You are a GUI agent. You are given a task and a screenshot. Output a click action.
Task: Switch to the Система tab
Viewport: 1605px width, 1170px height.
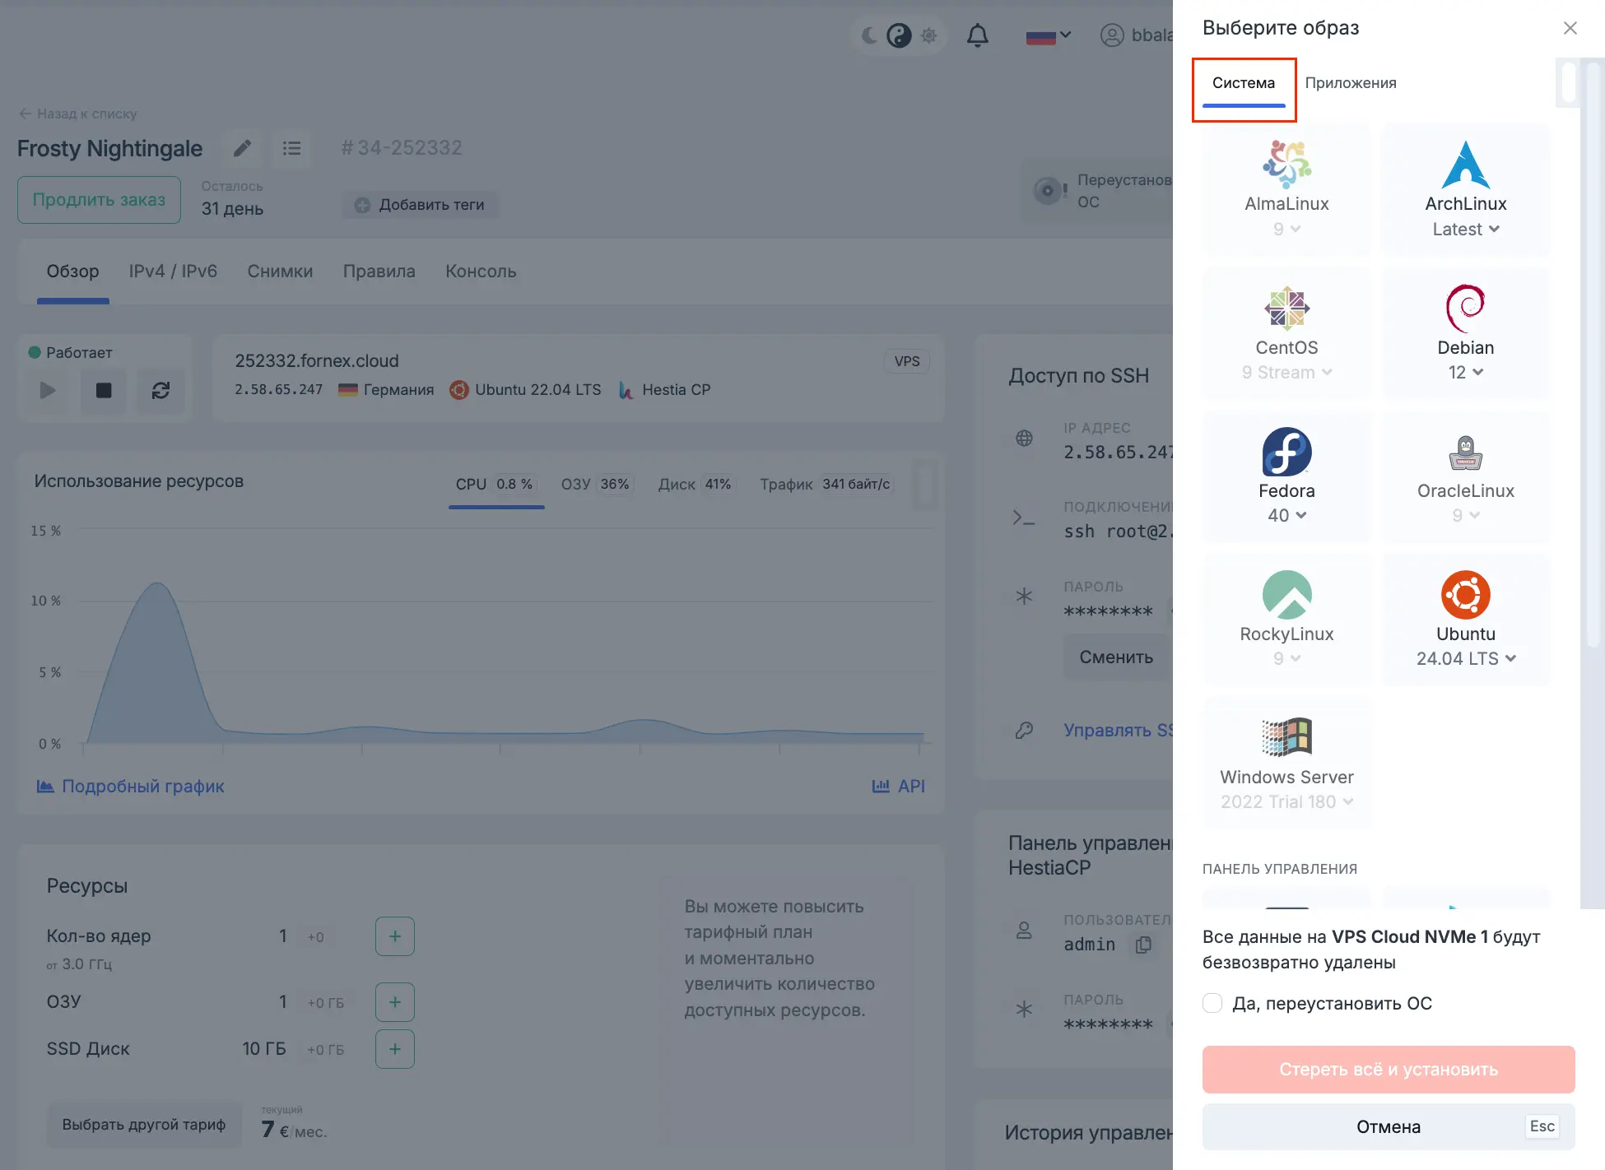[x=1244, y=83]
